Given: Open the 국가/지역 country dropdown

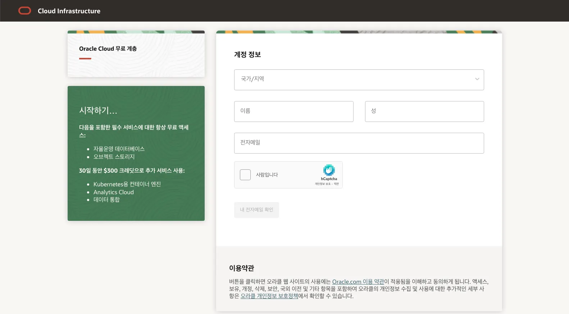Looking at the screenshot, I should click(359, 80).
